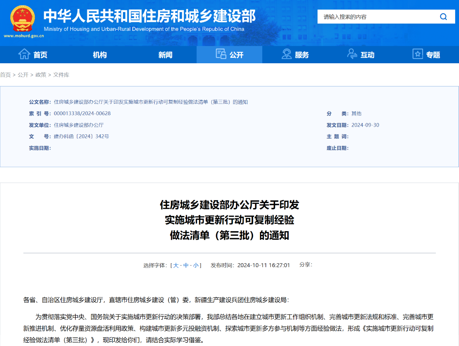Image resolution: width=459 pixels, height=346 pixels.
Task: Click the search magnifier icon
Action: [443, 17]
